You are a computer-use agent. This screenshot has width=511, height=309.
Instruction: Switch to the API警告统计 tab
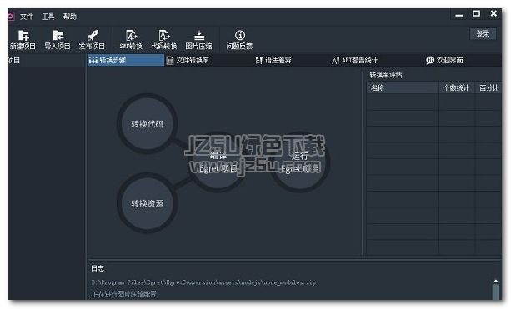354,60
